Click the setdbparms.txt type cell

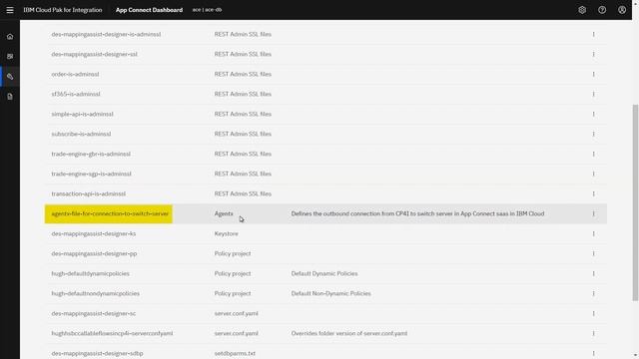(235, 353)
